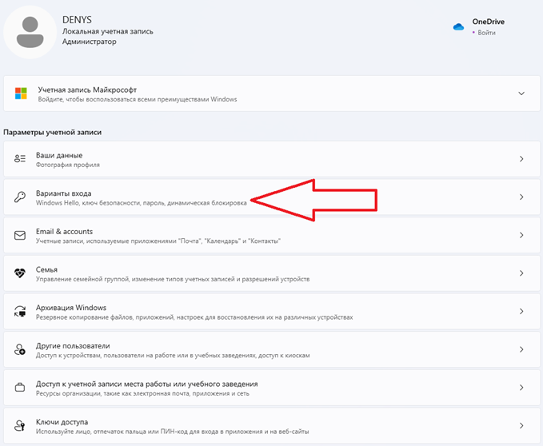Expand the Учетная запись Майкрософт section
The image size is (543, 446).
(521, 94)
